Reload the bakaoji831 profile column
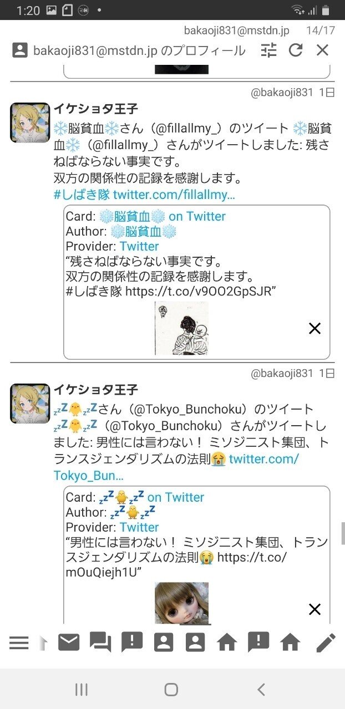 pos(296,50)
